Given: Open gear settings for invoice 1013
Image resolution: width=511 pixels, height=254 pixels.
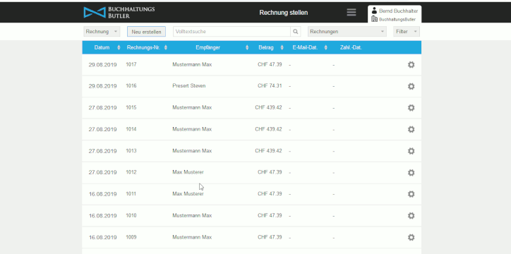Looking at the screenshot, I should click(x=411, y=151).
